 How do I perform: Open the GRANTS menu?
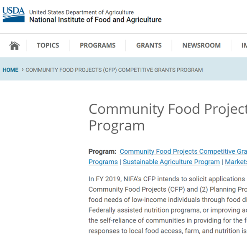(x=149, y=45)
